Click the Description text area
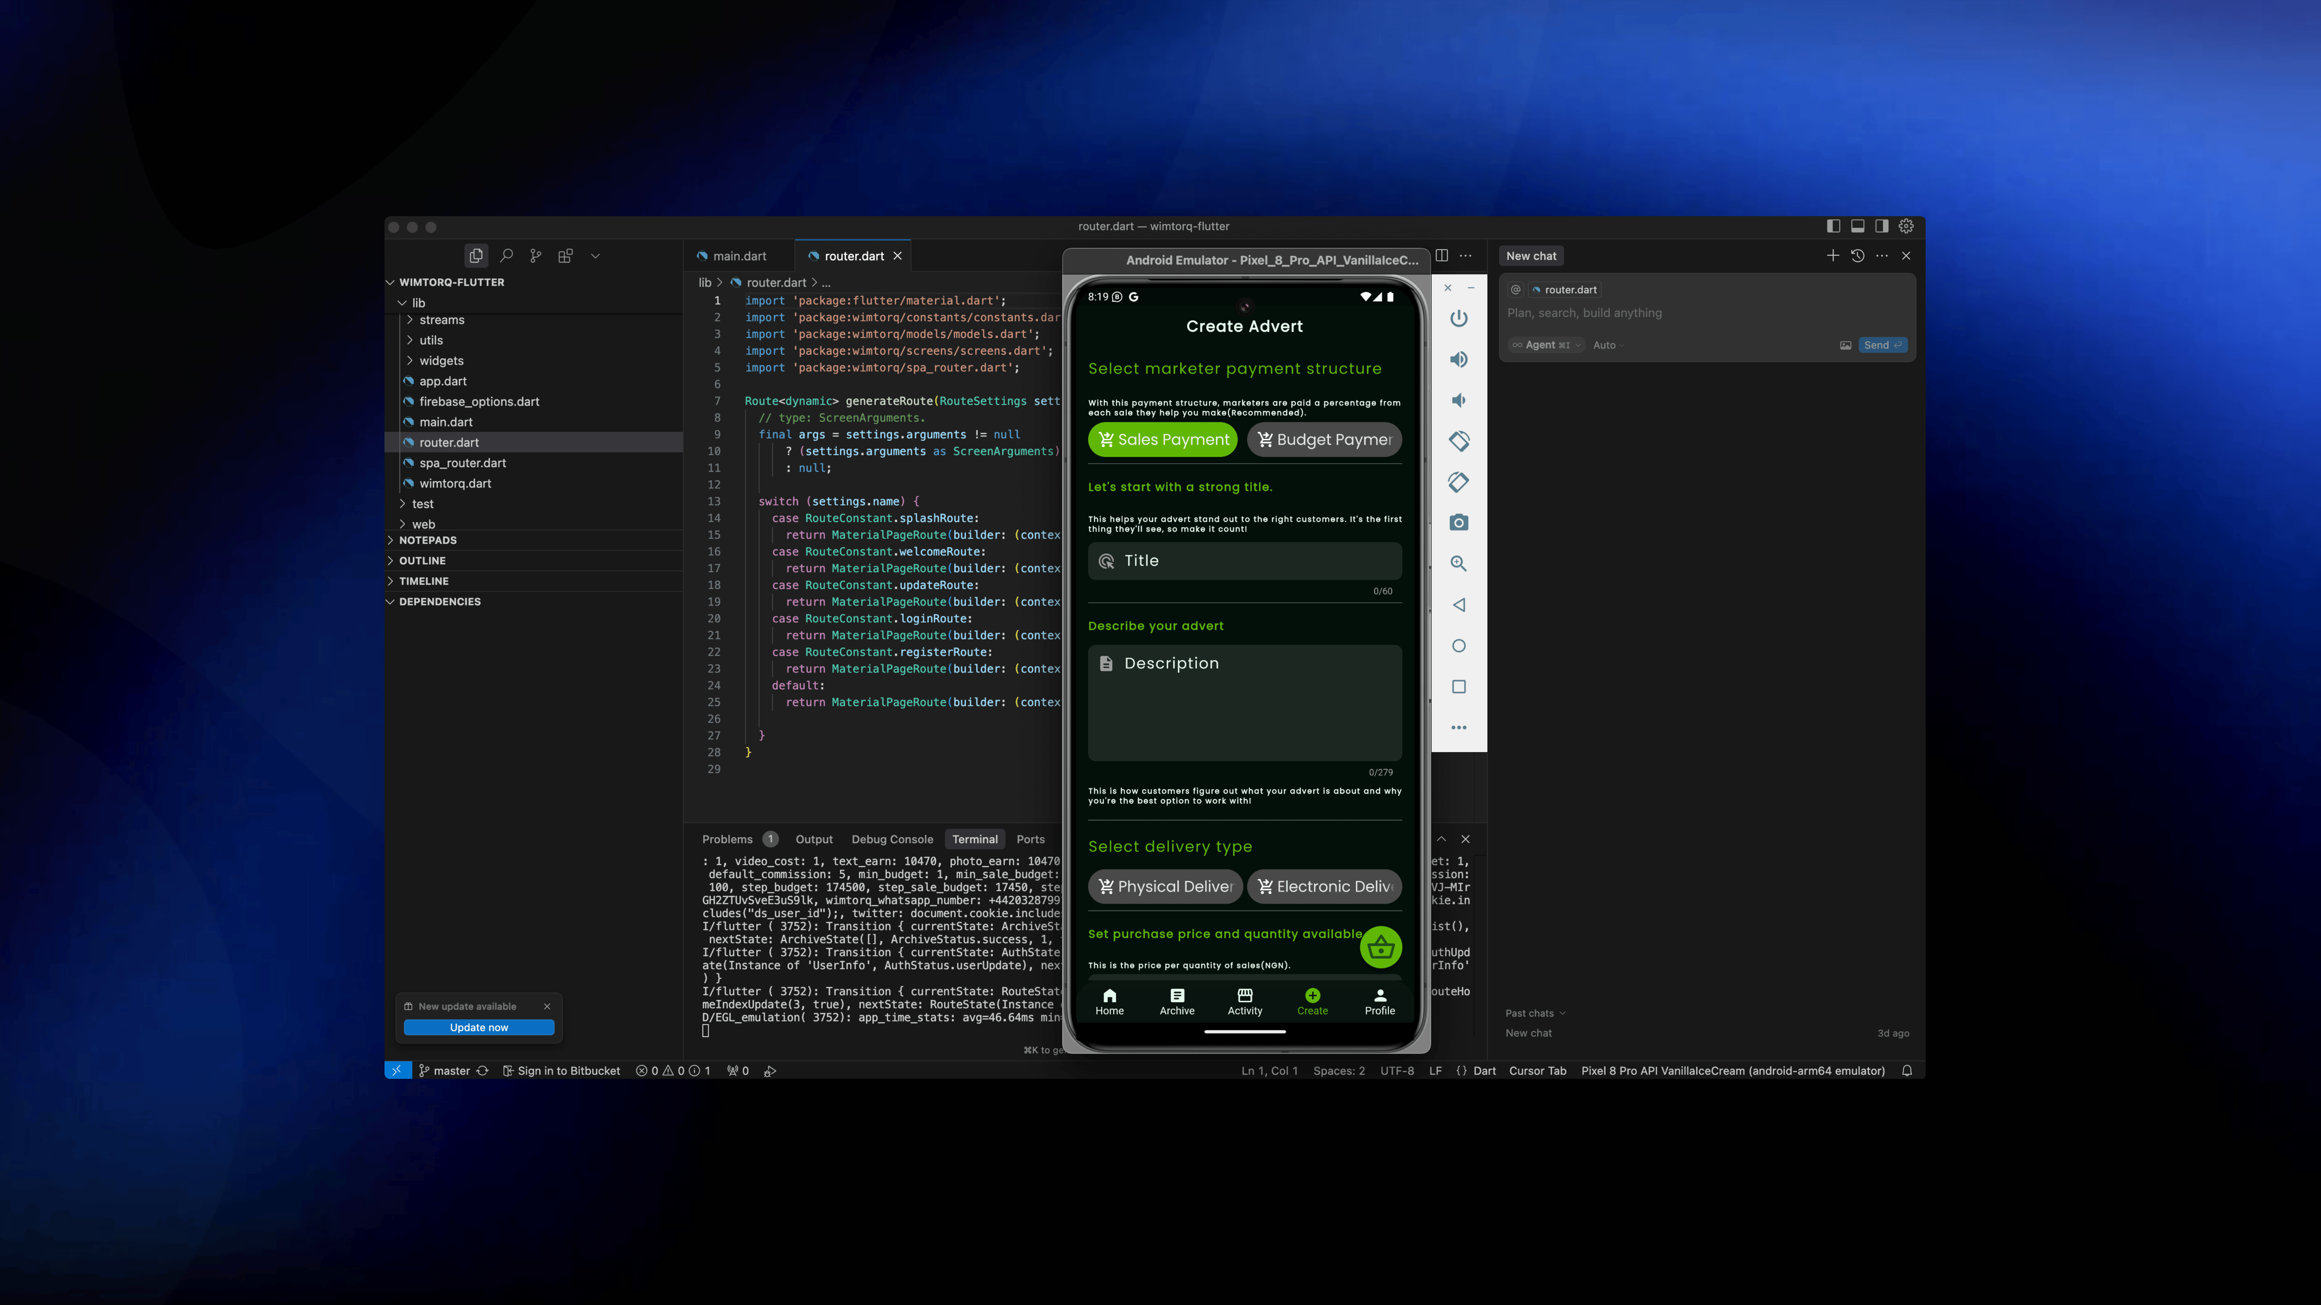The width and height of the screenshot is (2321, 1305). (1244, 703)
